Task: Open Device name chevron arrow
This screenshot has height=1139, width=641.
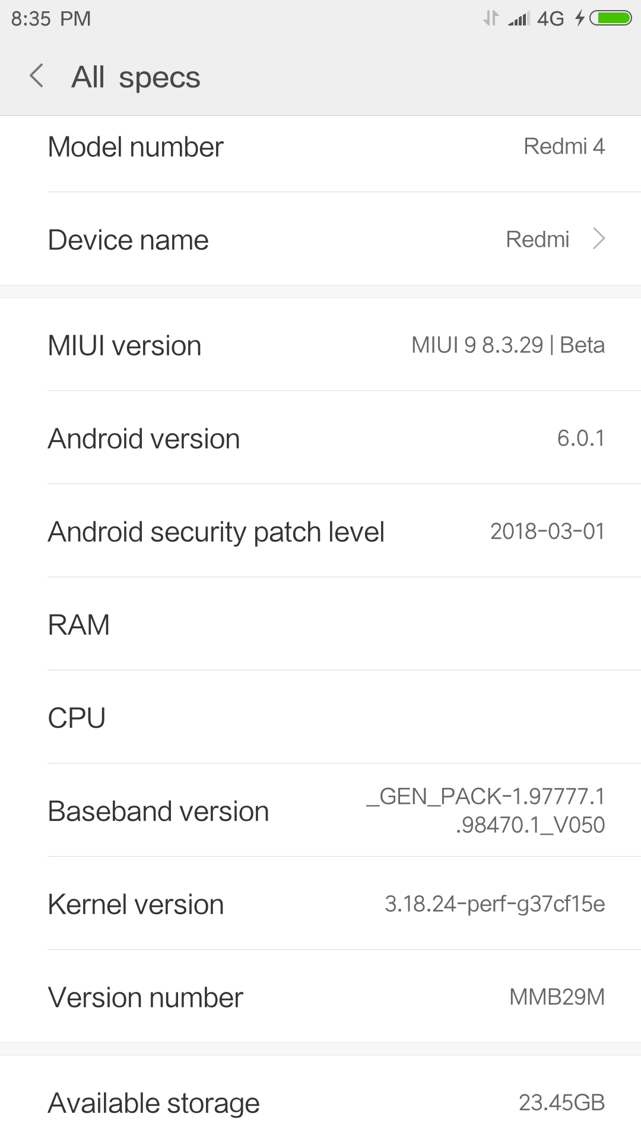Action: 599,239
